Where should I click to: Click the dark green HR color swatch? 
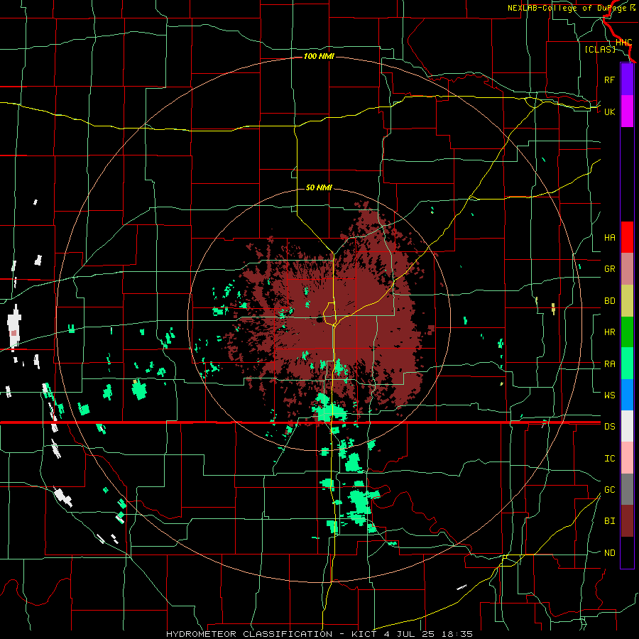tap(627, 332)
